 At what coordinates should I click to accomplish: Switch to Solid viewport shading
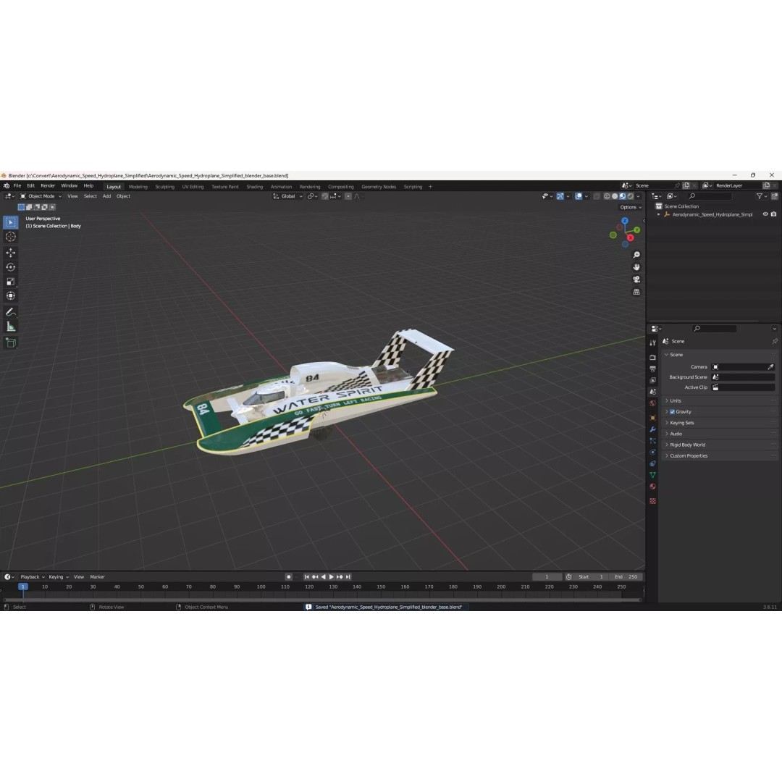pos(615,196)
